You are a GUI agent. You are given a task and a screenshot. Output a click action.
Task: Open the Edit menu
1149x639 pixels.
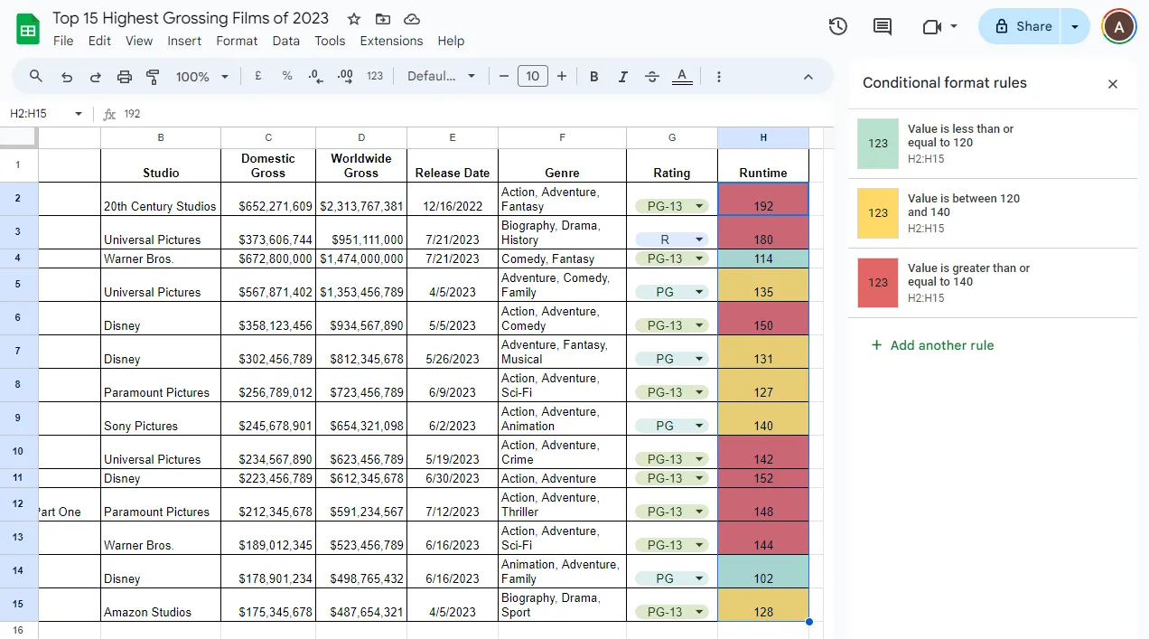[99, 41]
